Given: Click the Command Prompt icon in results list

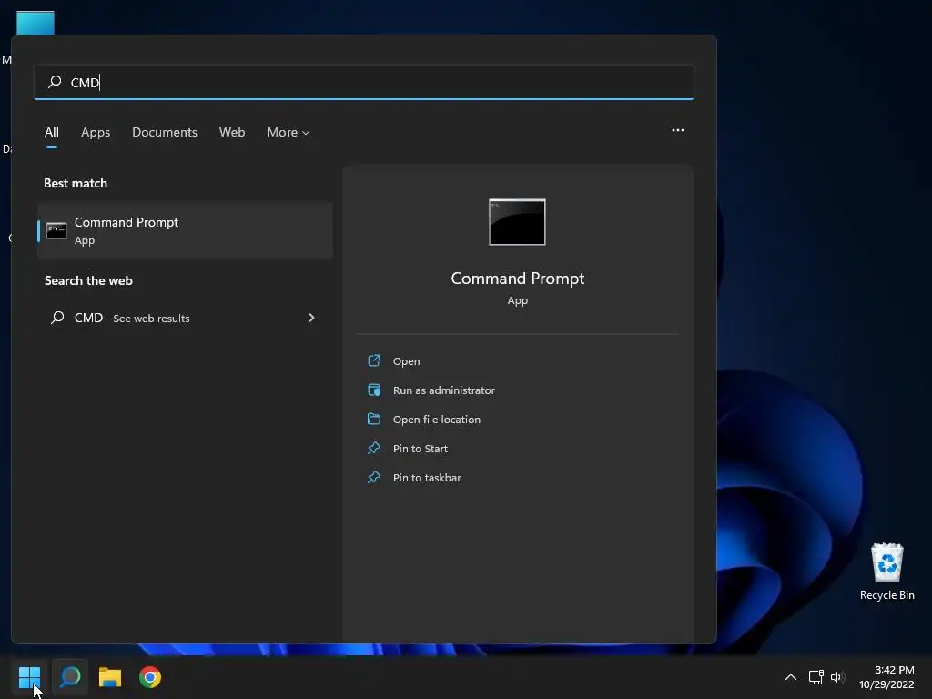Looking at the screenshot, I should pos(56,230).
